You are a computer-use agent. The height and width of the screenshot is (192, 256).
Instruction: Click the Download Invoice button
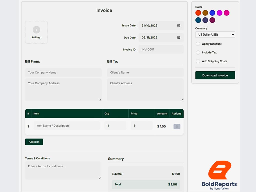tap(215, 75)
